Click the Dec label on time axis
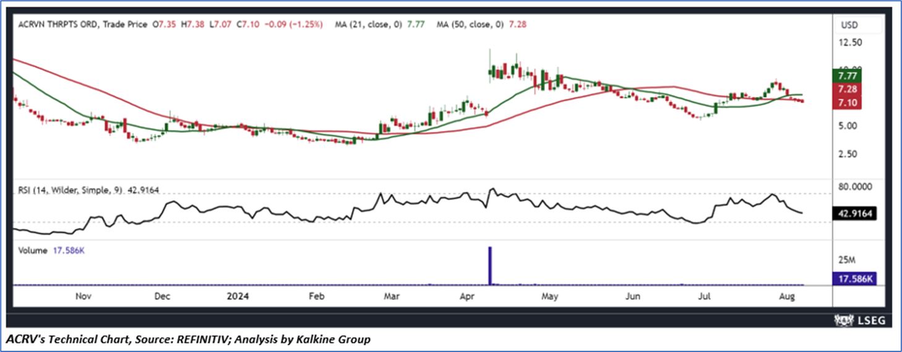 pos(161,296)
